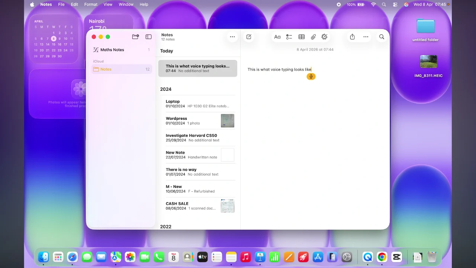Screen dimensions: 476x268
Task: Create a new note with the compose icon
Action: 249,36
